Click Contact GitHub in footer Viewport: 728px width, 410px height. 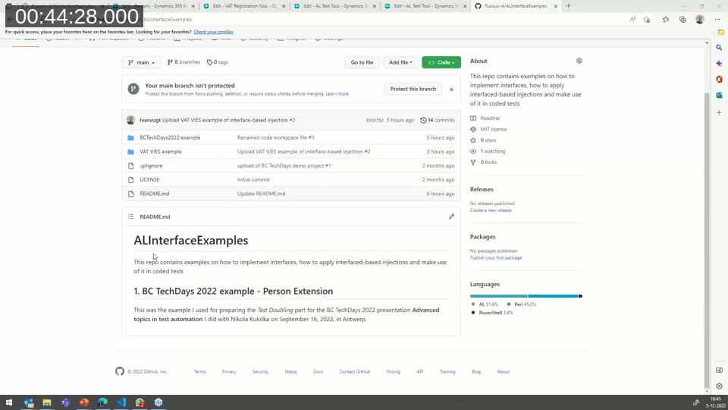355,371
